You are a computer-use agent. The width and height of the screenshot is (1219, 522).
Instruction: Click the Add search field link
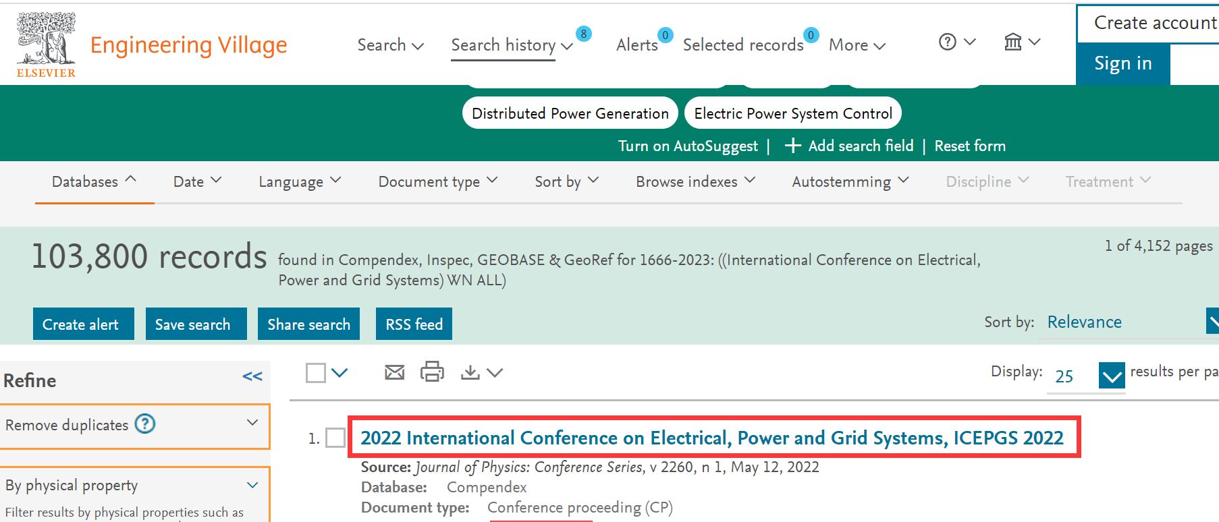point(861,146)
